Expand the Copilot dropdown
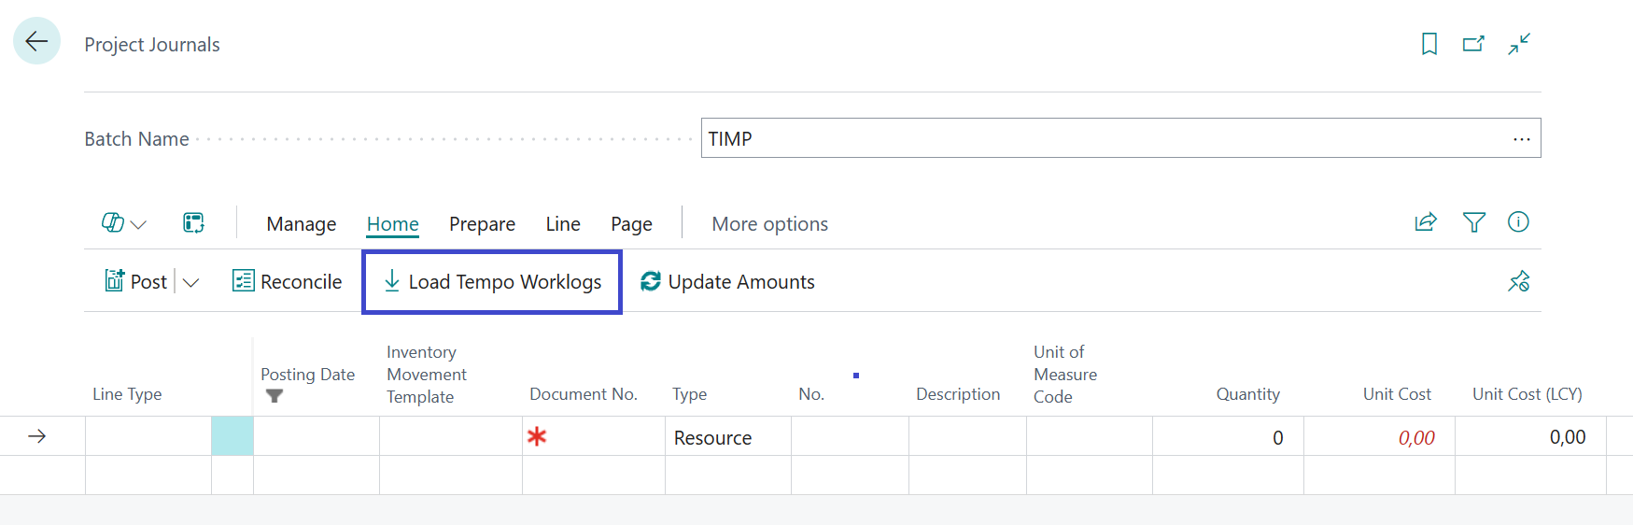Screen dimensions: 1633x525 pos(124,223)
